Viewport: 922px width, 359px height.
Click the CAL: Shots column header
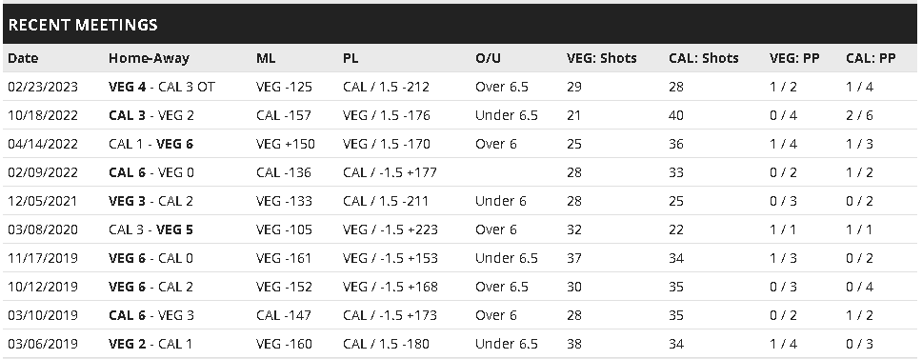pos(704,58)
